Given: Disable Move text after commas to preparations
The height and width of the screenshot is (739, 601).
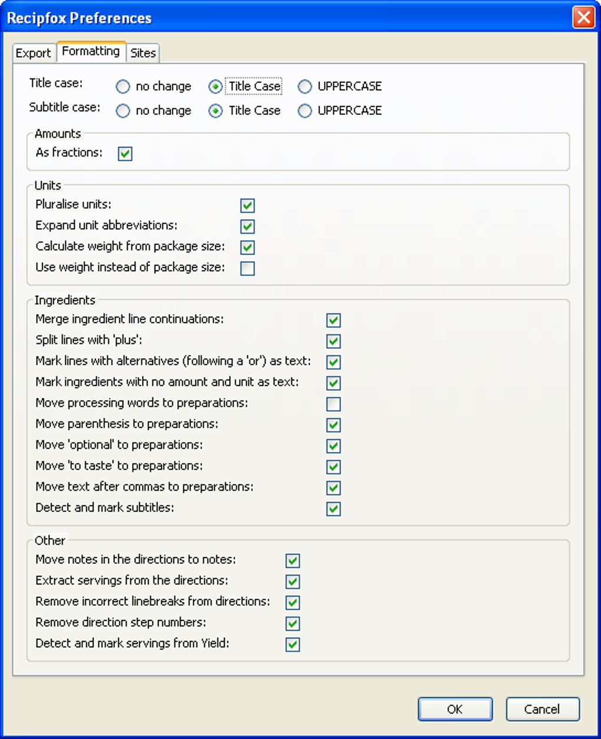Looking at the screenshot, I should coord(333,488).
